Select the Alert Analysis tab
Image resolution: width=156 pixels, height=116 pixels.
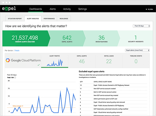coord(33,19)
